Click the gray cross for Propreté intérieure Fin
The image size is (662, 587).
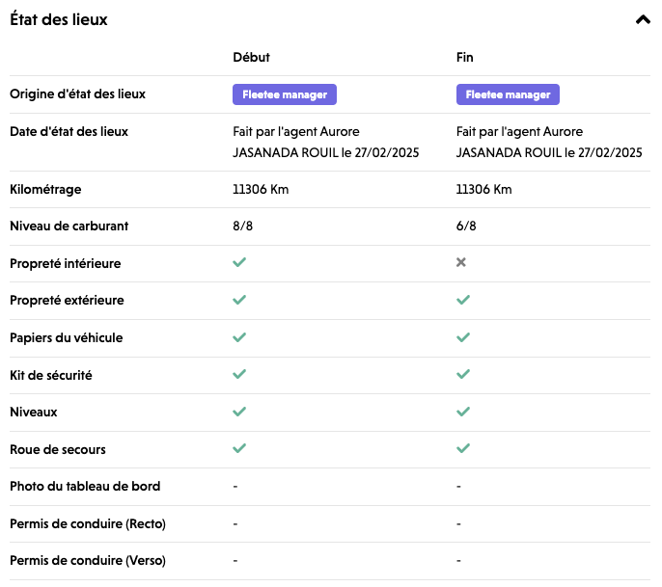pyautogui.click(x=461, y=263)
